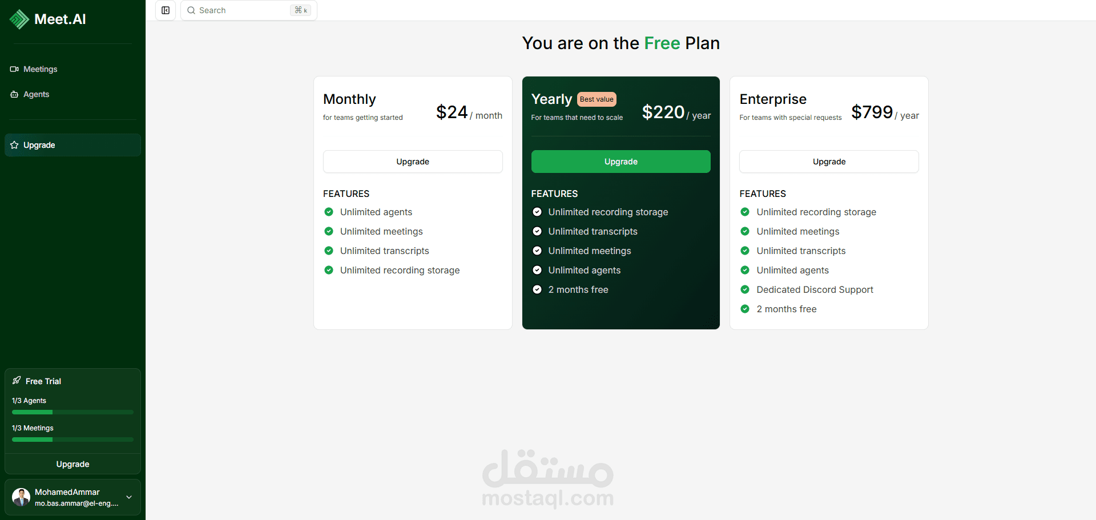
Task: Click the search magnifier icon
Action: 191,10
